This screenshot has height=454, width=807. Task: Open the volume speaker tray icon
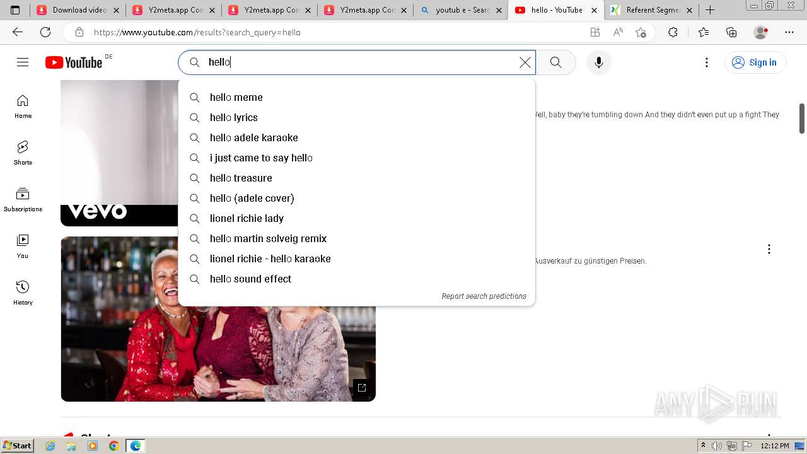tap(717, 446)
